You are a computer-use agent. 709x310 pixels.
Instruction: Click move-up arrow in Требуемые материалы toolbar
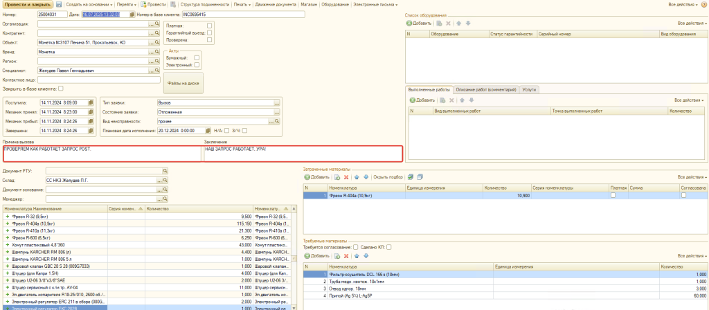355,256
